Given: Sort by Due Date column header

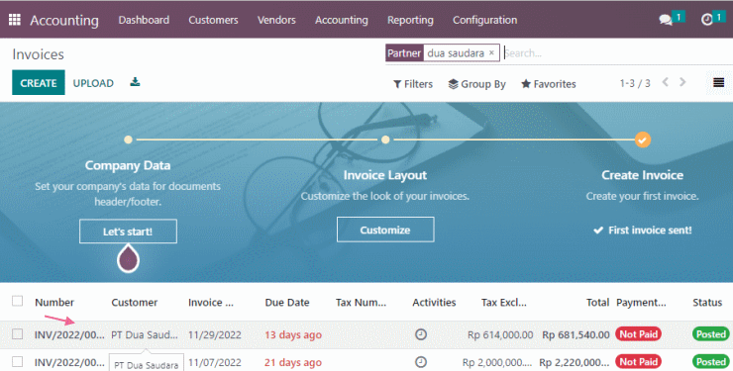Looking at the screenshot, I should point(287,302).
